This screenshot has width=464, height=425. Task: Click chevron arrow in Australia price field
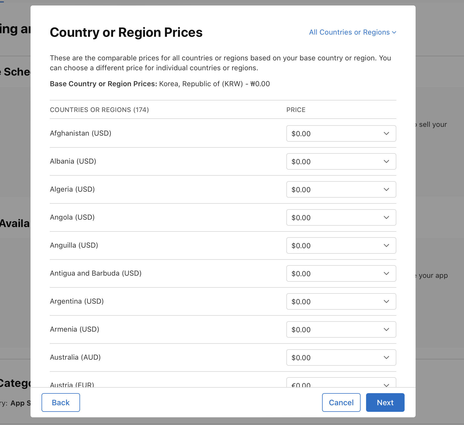386,358
